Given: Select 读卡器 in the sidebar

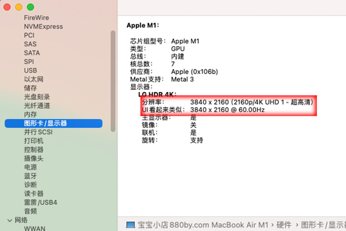Looking at the screenshot, I should [x=34, y=194].
